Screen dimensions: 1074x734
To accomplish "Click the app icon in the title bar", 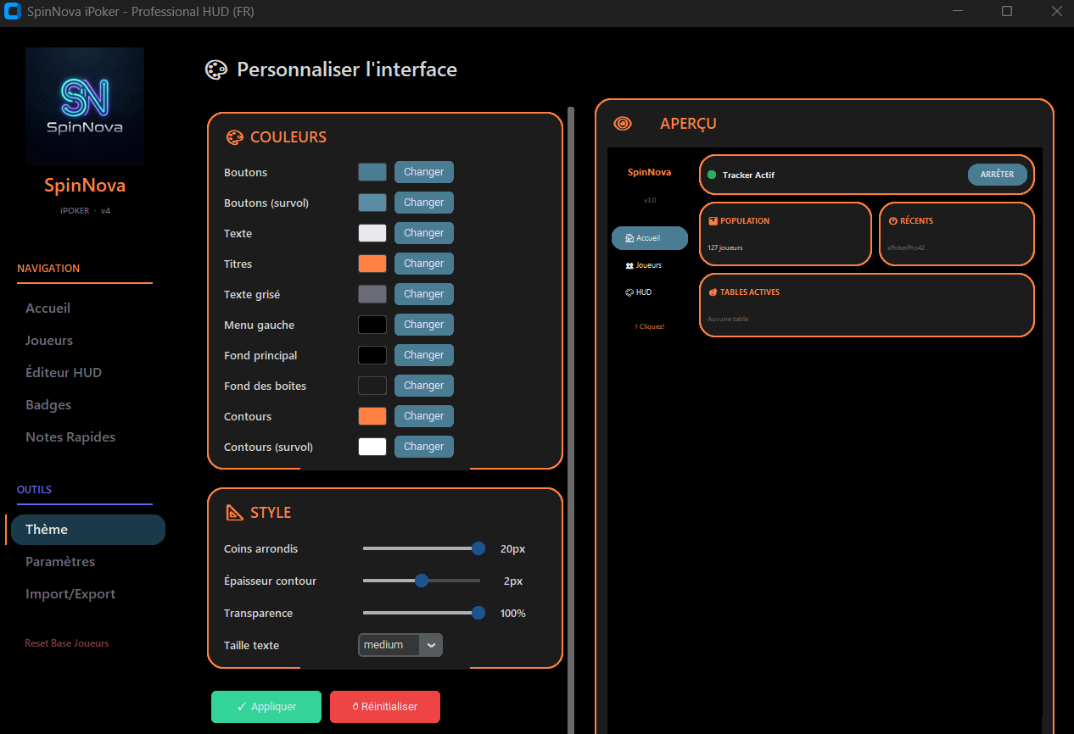I will coord(13,12).
